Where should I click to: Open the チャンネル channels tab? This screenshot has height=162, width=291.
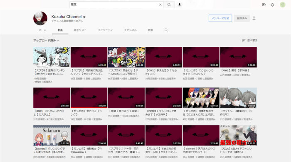click(130, 30)
